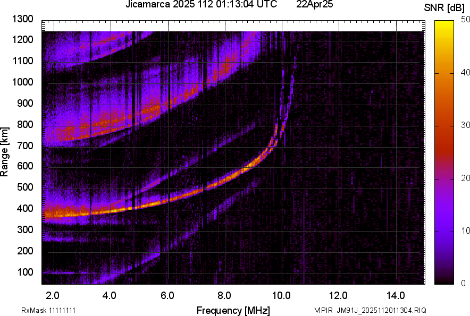Click the 'RxMask 11111111' footer text
This screenshot has height=316, width=470.
[48, 310]
